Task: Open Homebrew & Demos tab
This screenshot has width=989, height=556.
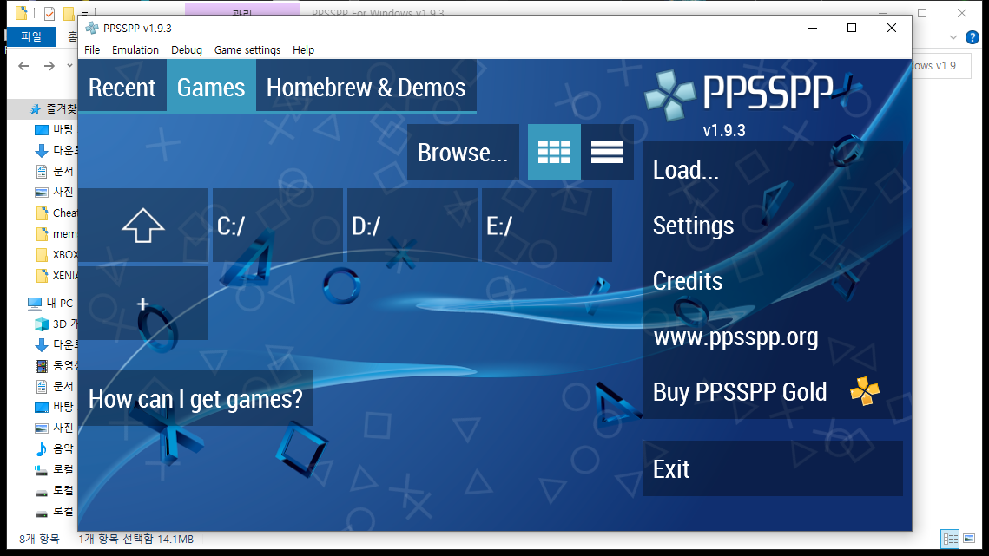Action: click(x=366, y=87)
